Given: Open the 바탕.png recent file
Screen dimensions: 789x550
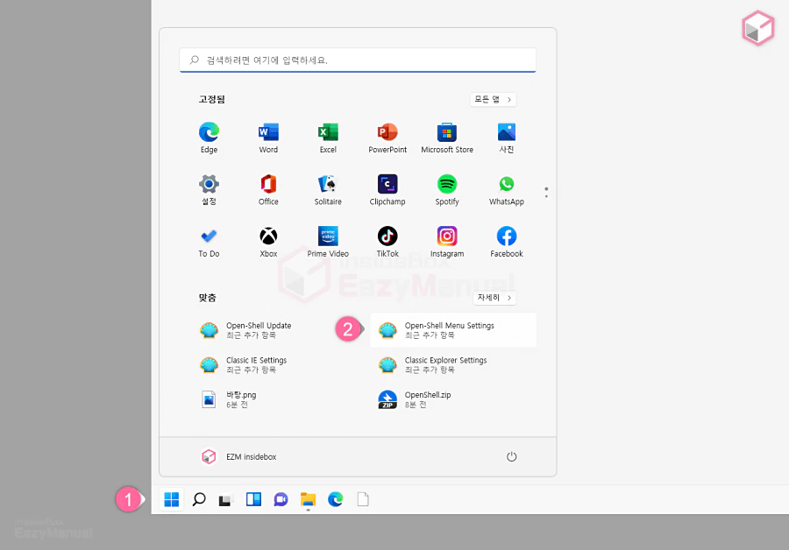Looking at the screenshot, I should click(274, 399).
